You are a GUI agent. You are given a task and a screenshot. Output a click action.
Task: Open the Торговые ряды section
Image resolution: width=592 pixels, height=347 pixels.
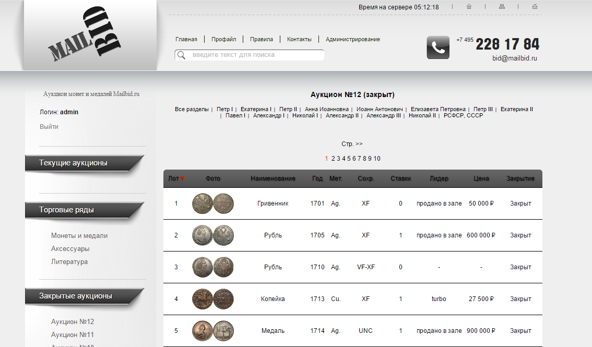click(85, 210)
